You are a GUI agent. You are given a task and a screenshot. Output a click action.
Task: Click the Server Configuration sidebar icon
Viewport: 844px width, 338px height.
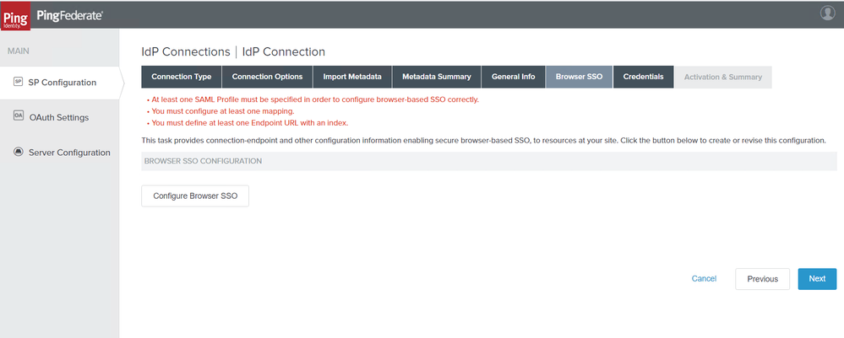pos(18,152)
